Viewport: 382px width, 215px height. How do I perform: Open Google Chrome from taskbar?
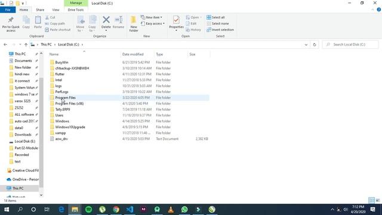coord(116,210)
